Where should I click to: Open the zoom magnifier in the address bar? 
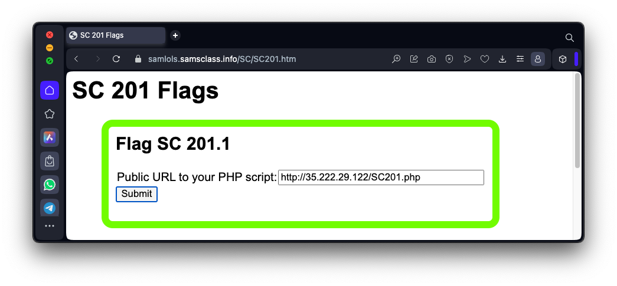396,59
